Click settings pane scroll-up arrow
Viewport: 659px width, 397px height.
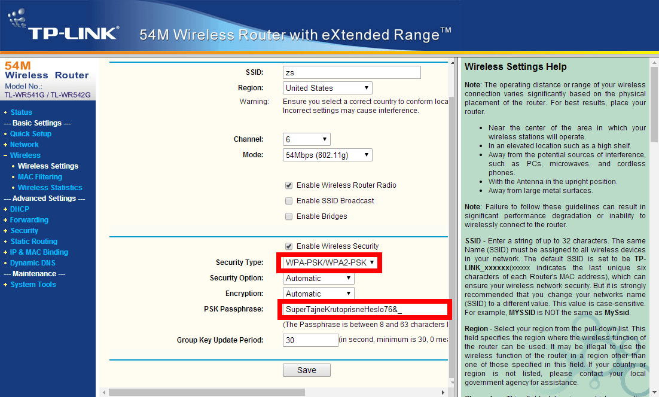[452, 63]
